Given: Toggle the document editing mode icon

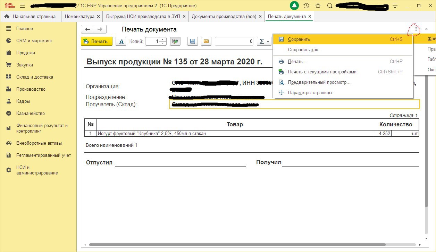Looking at the screenshot, I should pos(175,42).
